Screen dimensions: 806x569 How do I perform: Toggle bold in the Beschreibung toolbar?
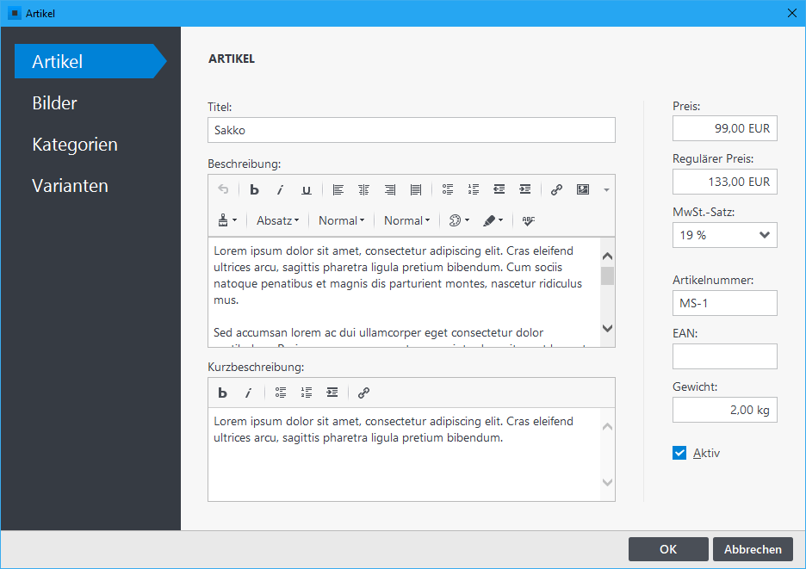coord(254,189)
